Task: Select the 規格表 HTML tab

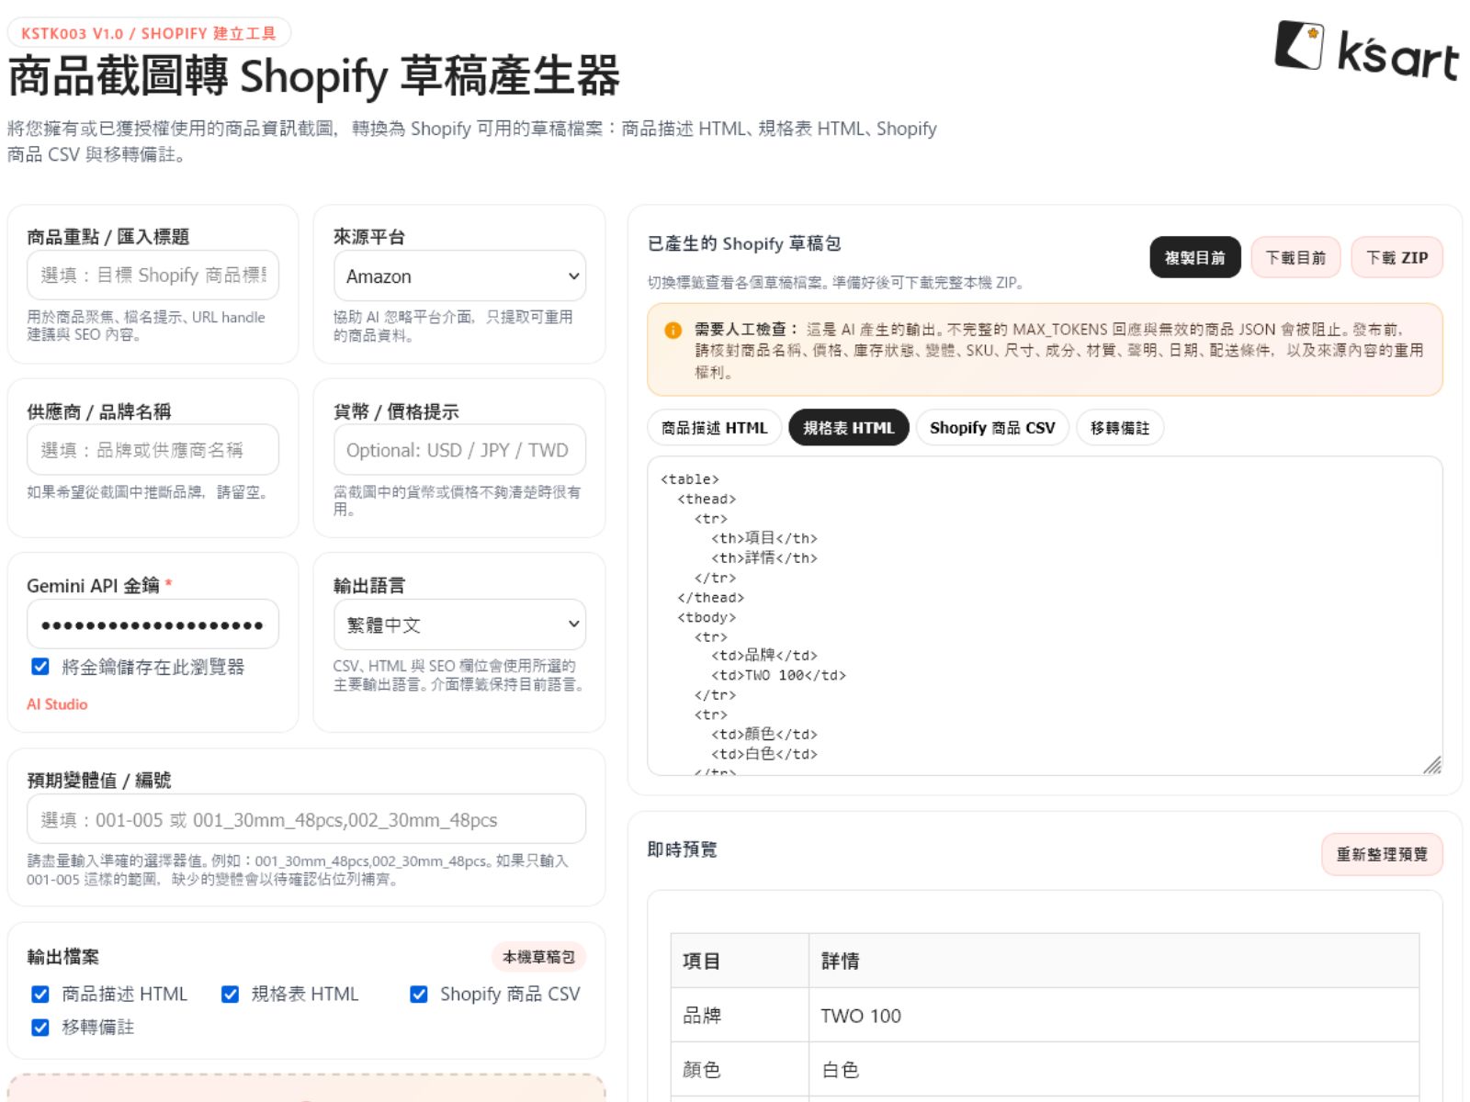Action: click(x=848, y=428)
